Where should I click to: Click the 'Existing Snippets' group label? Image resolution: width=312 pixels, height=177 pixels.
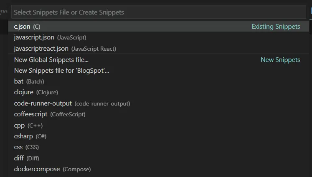[276, 27]
